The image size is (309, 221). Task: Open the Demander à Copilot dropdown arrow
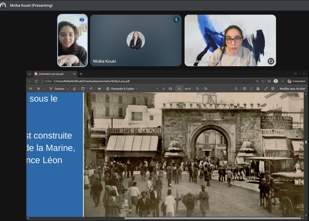(x=137, y=89)
